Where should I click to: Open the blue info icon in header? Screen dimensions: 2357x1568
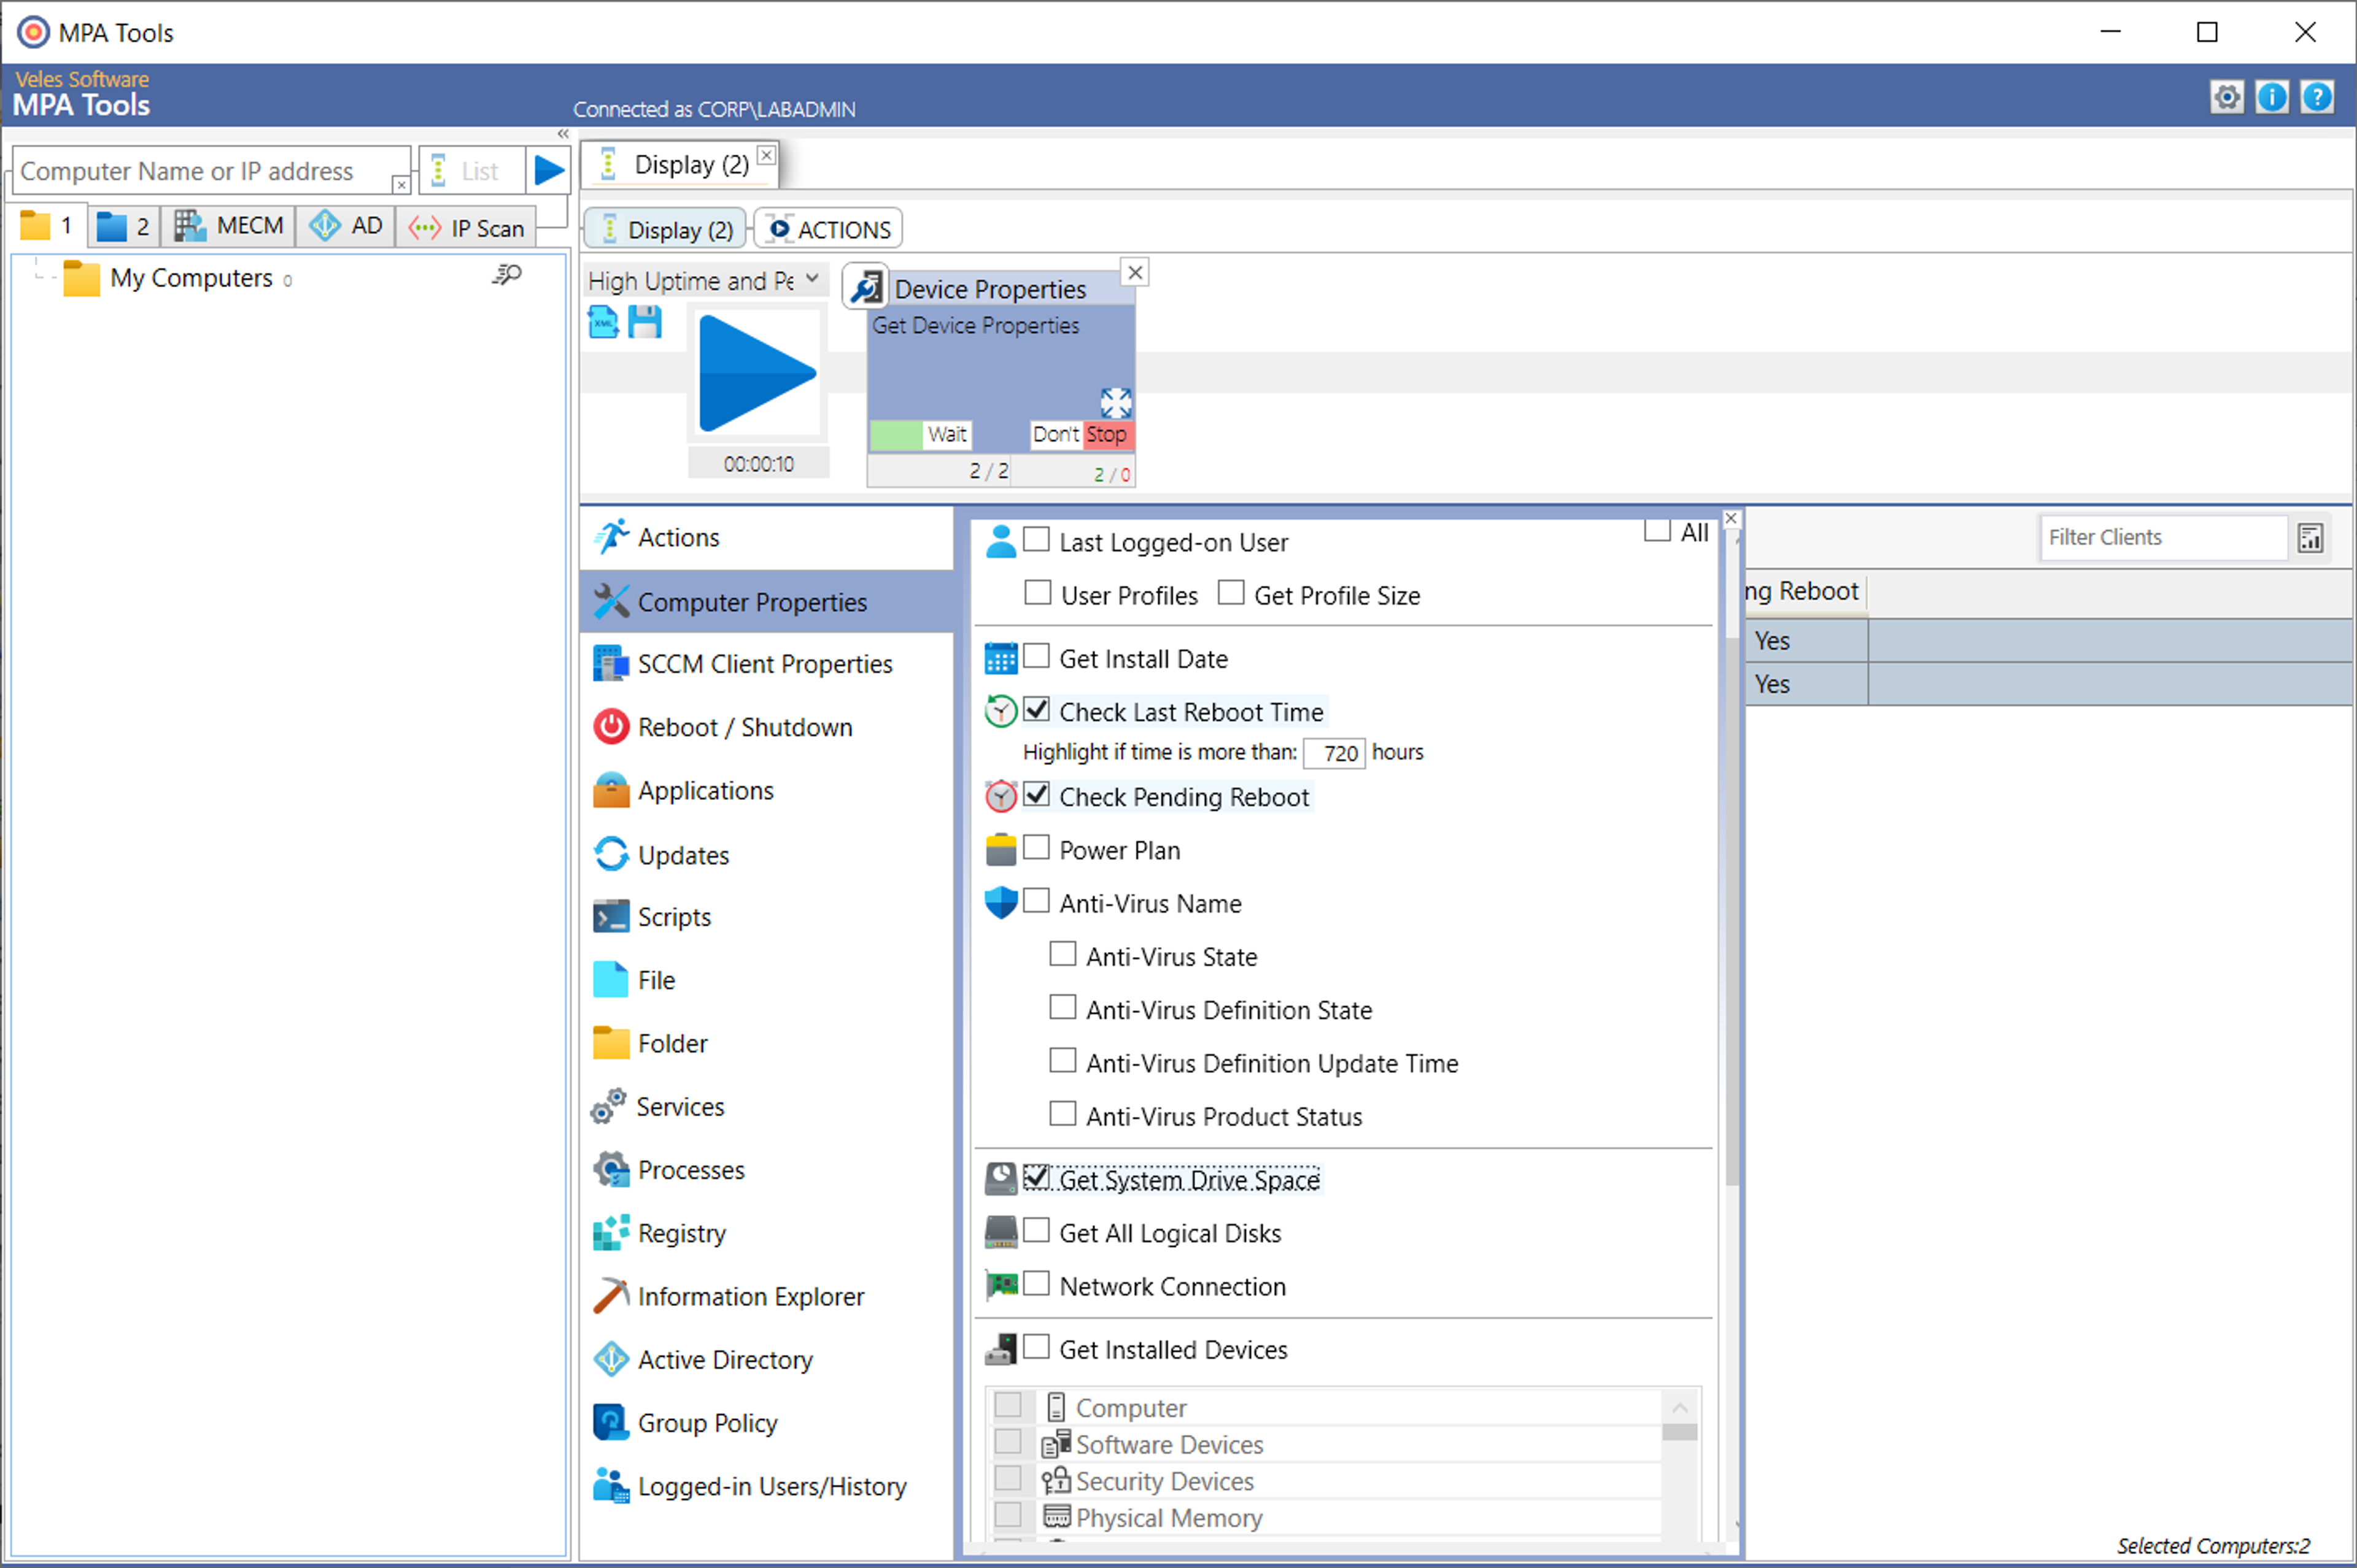[2271, 97]
